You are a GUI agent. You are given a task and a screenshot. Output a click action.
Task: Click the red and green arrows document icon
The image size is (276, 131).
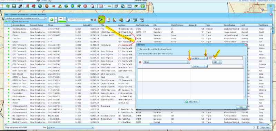(x=115, y=20)
